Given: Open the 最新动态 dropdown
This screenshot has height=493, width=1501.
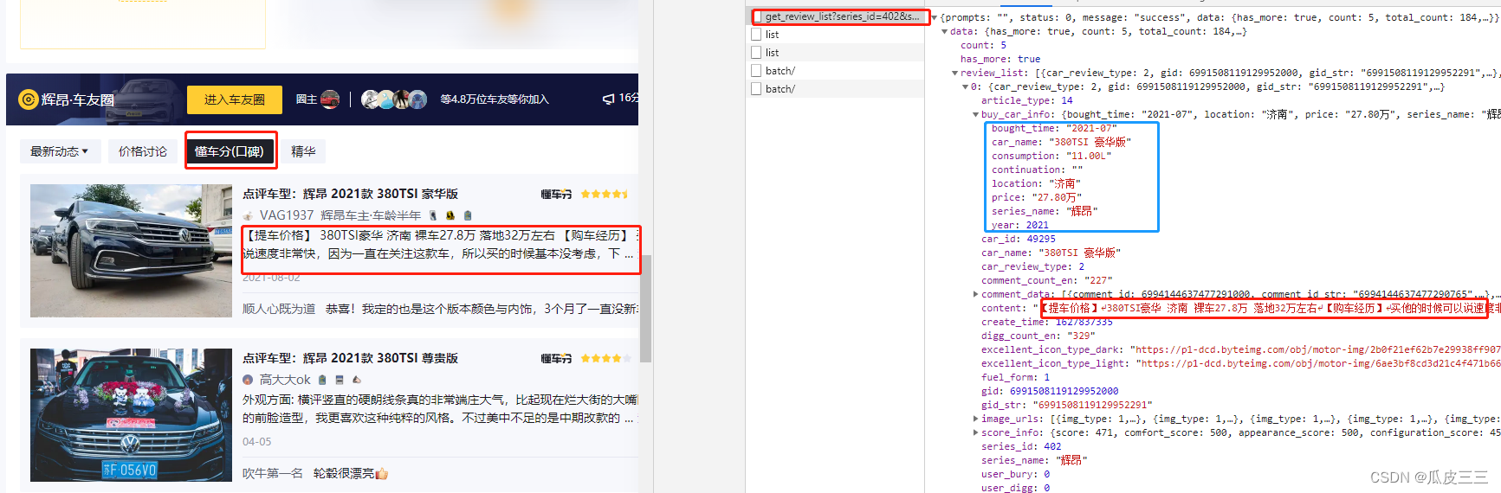Looking at the screenshot, I should 59,151.
